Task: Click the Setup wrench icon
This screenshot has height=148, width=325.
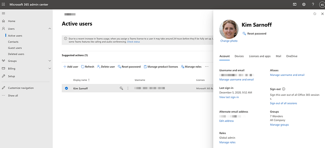Action: [x=3, y=76]
